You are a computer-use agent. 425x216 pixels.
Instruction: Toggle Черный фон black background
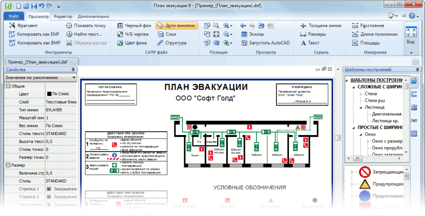(134, 25)
